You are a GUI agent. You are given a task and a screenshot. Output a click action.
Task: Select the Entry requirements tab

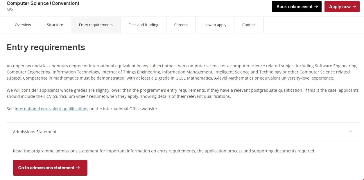pos(96,25)
